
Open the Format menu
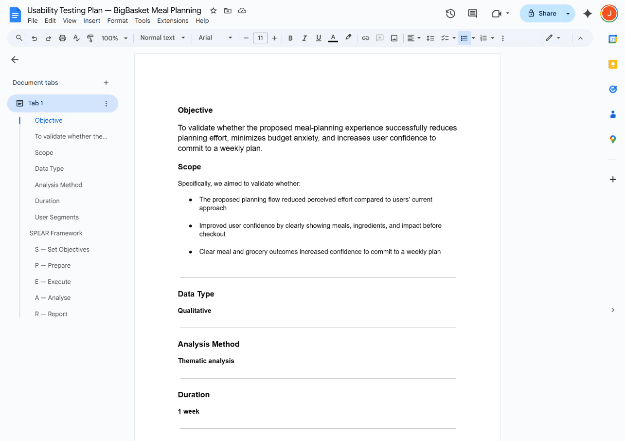118,21
